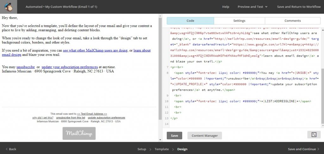Expand the code editor fullscreen icon
This screenshot has width=324, height=154.
point(314,134)
